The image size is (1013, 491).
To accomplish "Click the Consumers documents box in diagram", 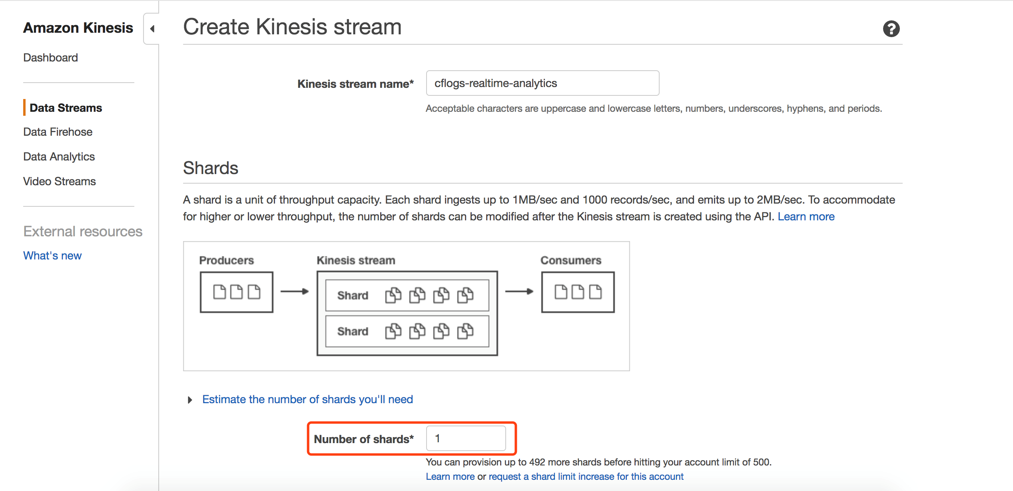I will click(x=578, y=292).
